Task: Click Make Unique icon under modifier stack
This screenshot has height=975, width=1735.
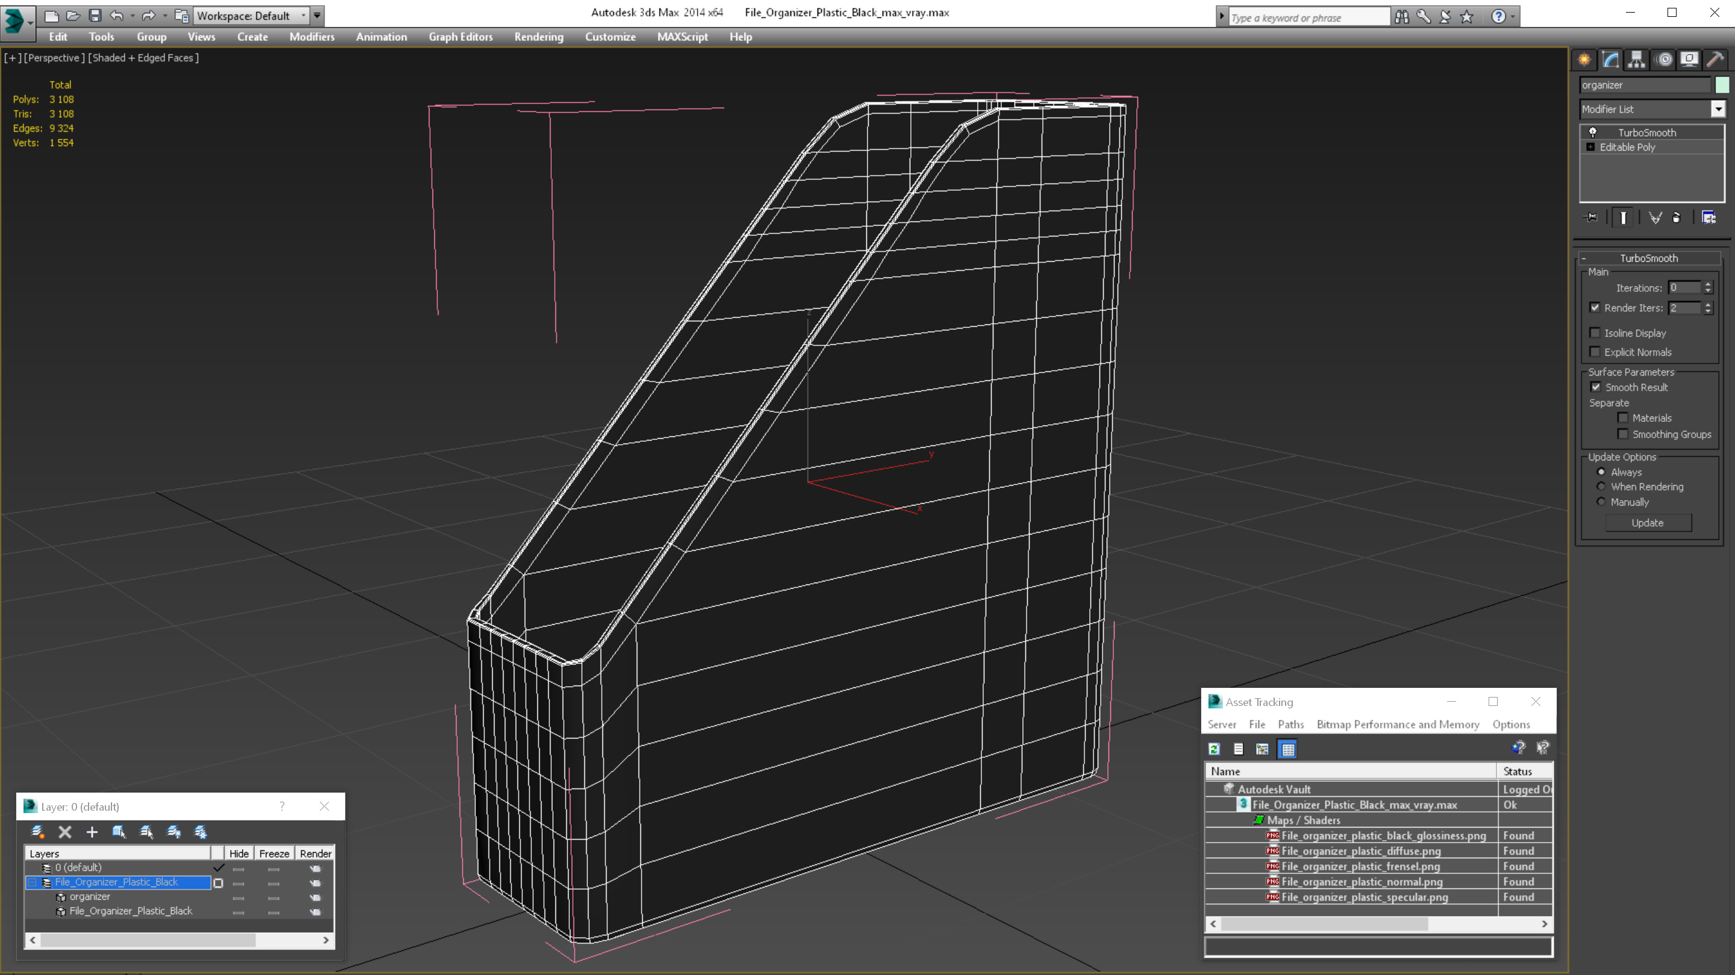Action: [x=1655, y=217]
